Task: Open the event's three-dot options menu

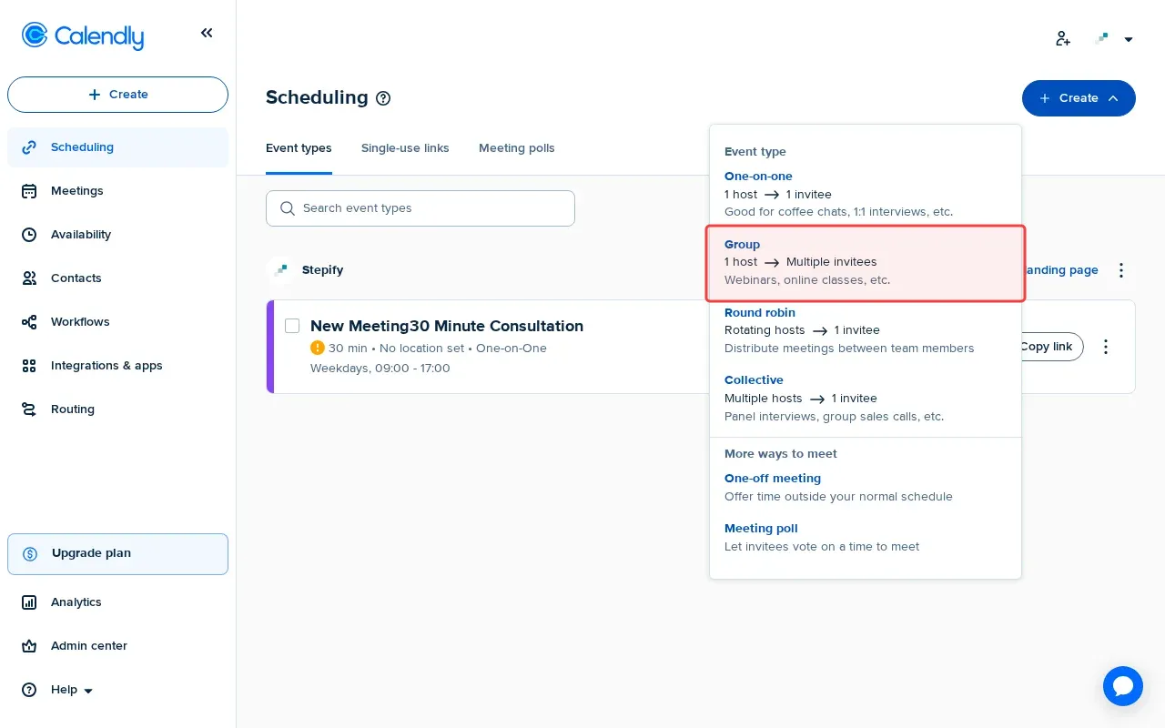Action: (1105, 347)
